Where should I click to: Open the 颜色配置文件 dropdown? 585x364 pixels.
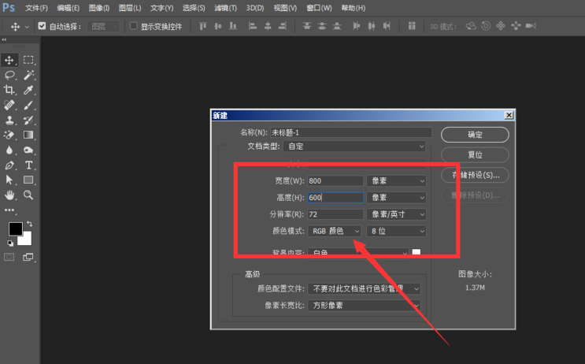point(364,288)
